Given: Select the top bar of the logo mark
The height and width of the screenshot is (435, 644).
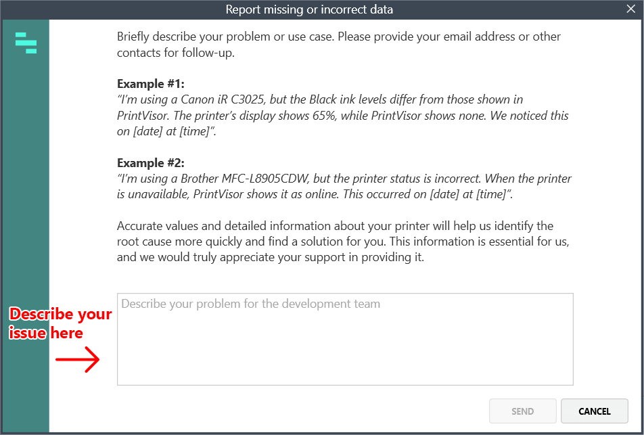Looking at the screenshot, I should click(22, 36).
